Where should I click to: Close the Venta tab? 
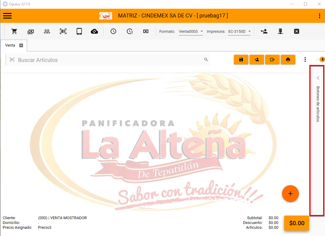21,45
